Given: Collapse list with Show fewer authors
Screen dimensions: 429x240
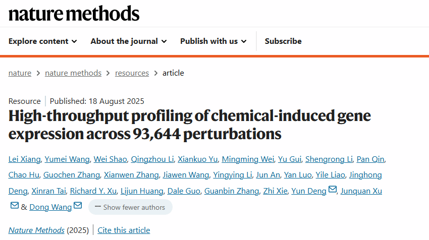Looking at the screenshot, I should 130,207.
